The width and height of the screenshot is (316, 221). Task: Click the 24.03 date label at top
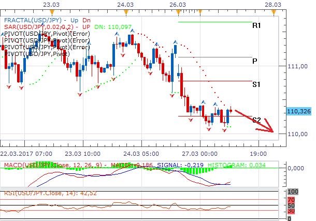click(x=125, y=5)
